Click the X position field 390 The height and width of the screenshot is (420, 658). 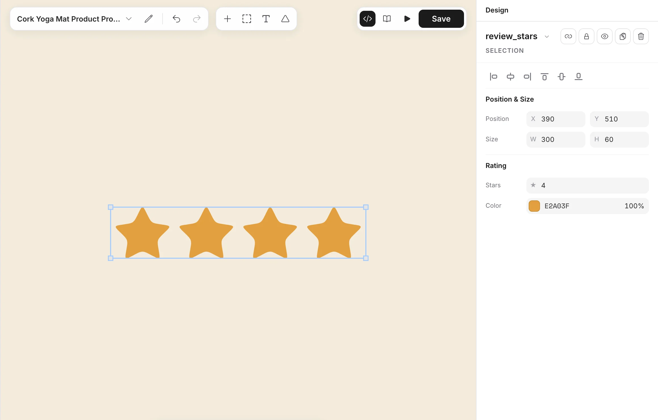[556, 119]
